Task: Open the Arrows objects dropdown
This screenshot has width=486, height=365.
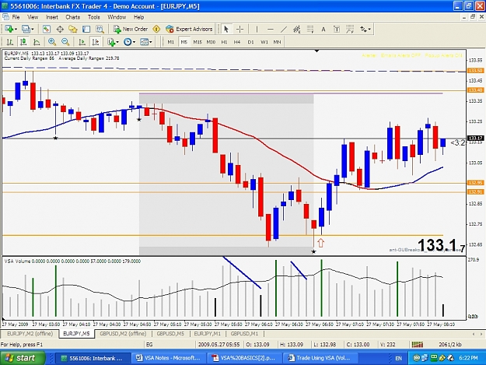Action: tap(365, 29)
